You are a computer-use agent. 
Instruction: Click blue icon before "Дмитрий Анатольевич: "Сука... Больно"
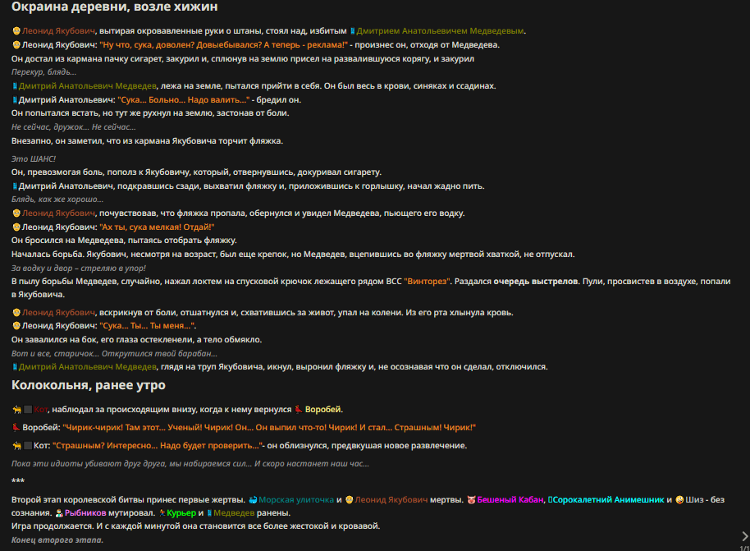click(15, 99)
